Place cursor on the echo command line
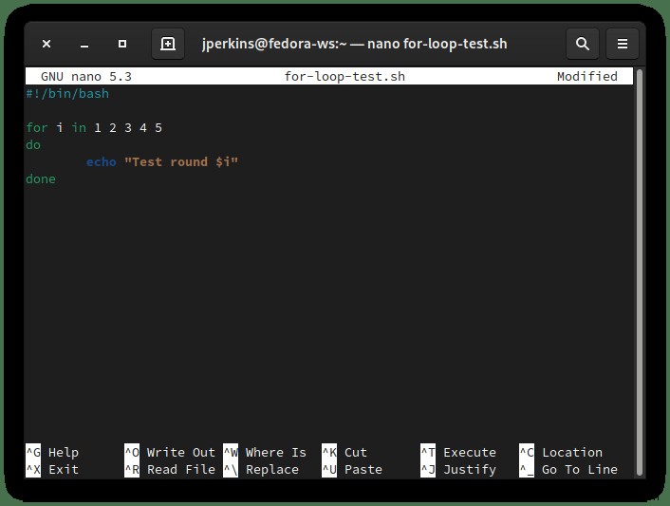The height and width of the screenshot is (506, 670). [162, 162]
